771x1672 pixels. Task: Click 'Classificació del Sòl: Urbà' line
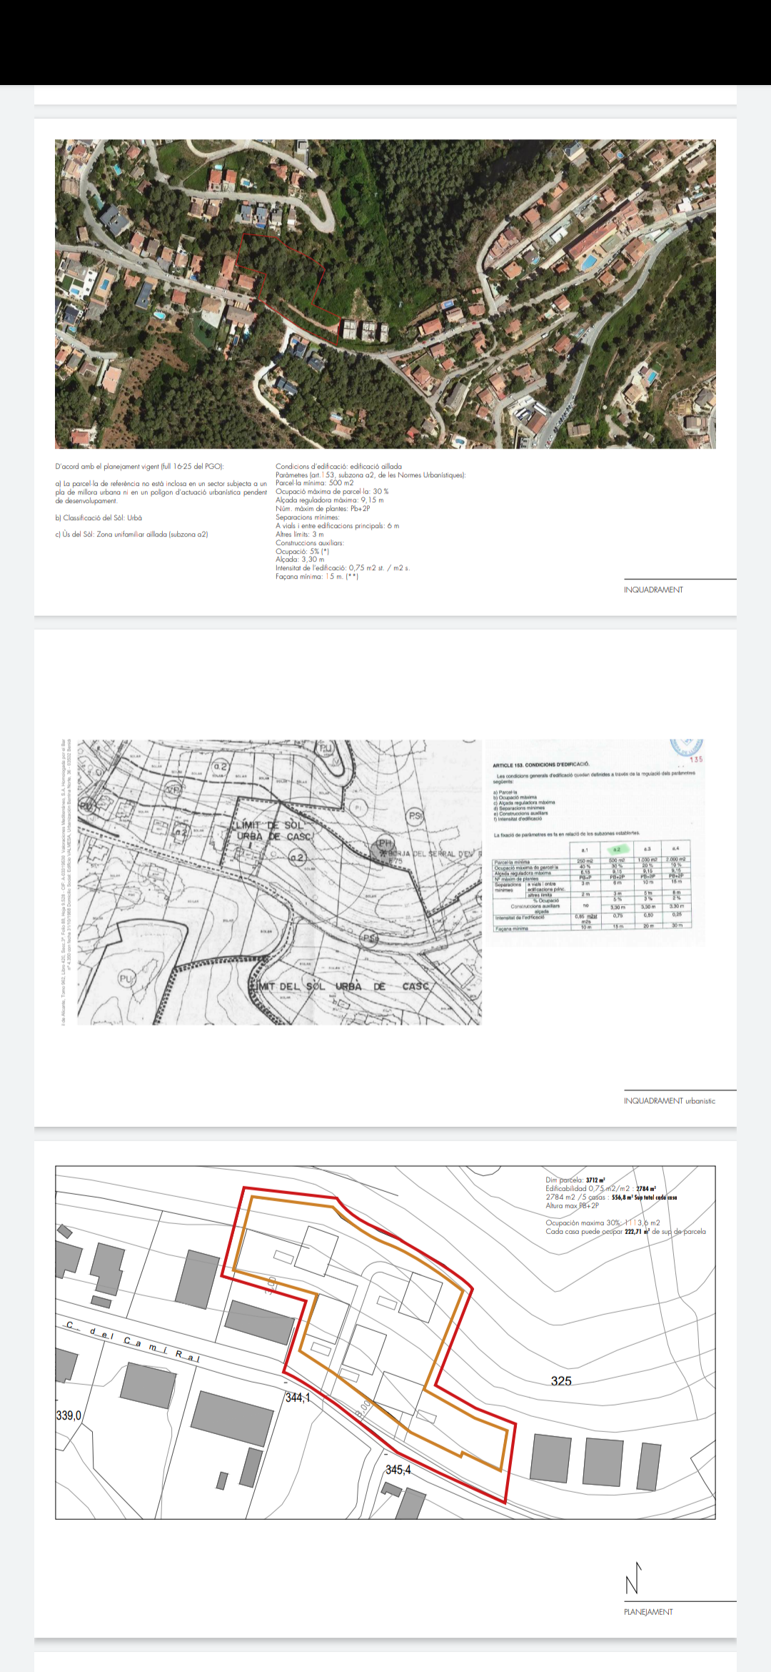[99, 518]
